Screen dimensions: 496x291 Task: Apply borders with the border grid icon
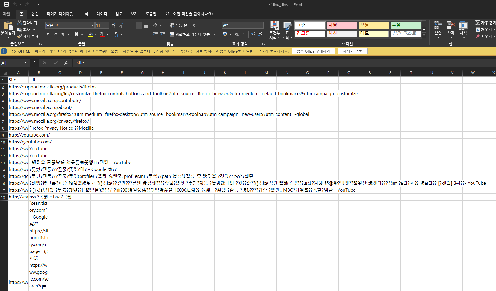77,34
